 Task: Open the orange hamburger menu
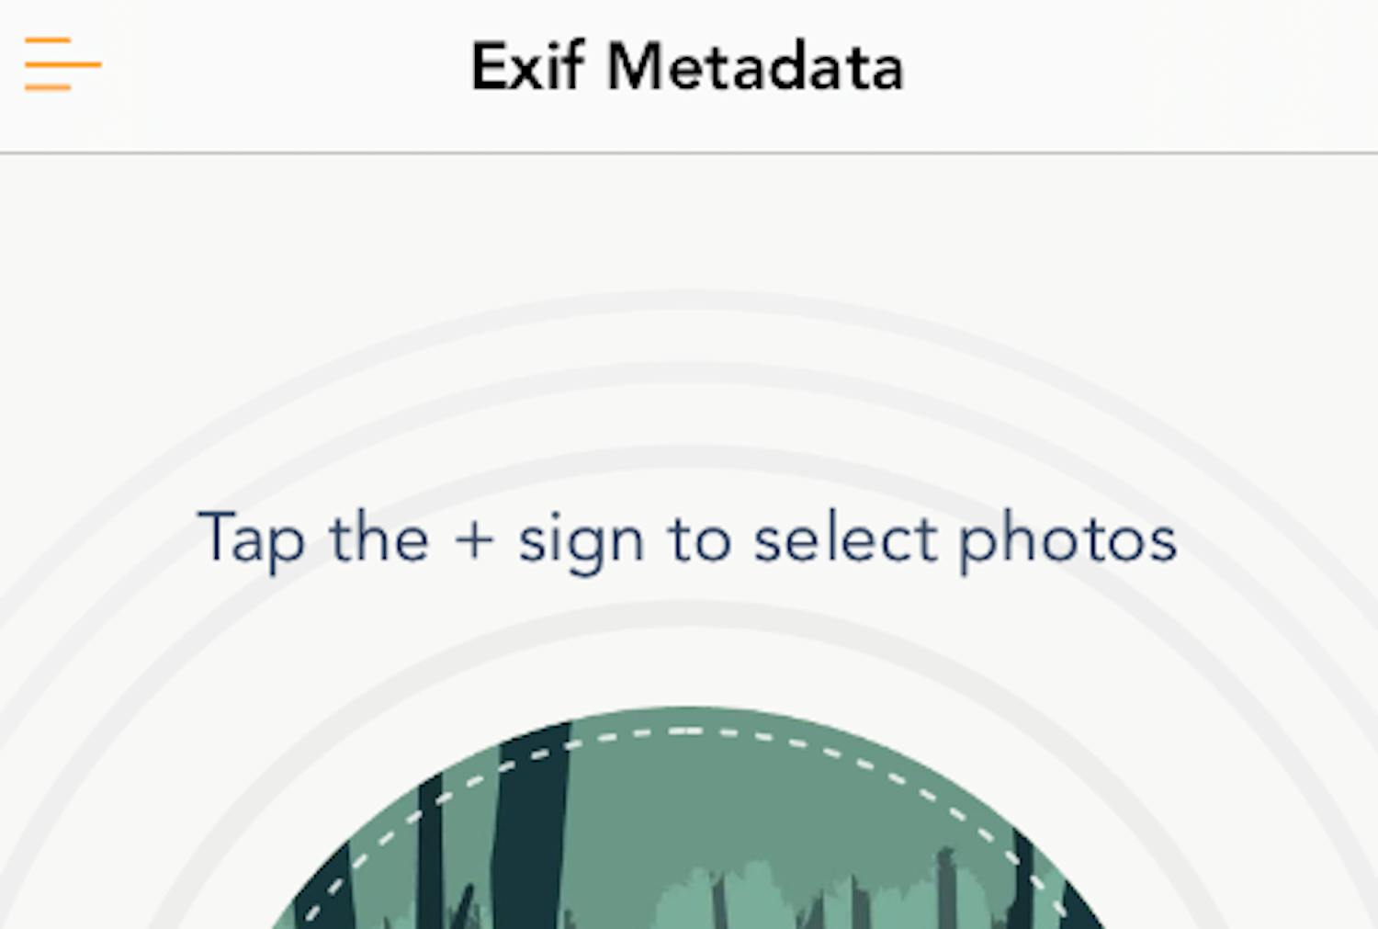coord(62,64)
